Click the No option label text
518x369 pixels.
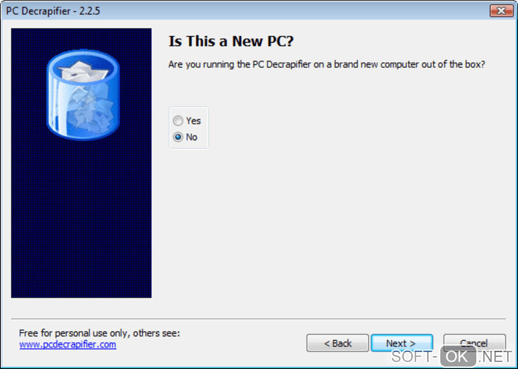click(191, 137)
